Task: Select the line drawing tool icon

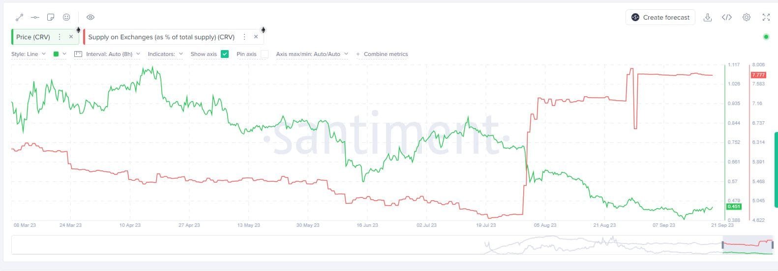Action: [19, 17]
